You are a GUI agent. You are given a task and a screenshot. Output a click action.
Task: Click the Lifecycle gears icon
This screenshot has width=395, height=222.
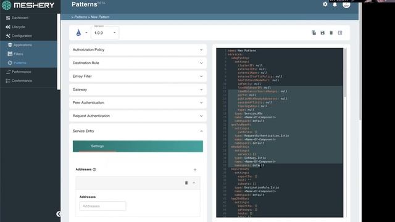(x=8, y=27)
